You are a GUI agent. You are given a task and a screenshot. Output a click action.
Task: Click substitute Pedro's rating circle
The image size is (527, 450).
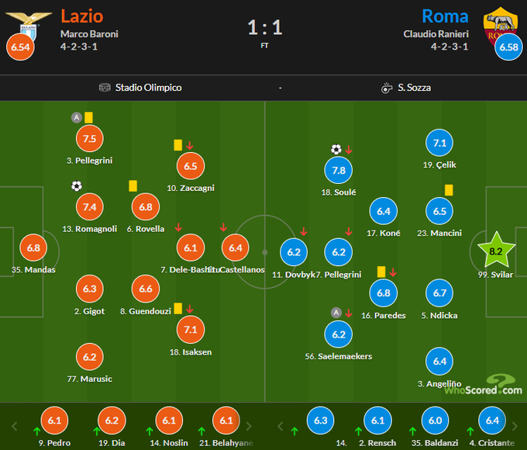click(54, 421)
